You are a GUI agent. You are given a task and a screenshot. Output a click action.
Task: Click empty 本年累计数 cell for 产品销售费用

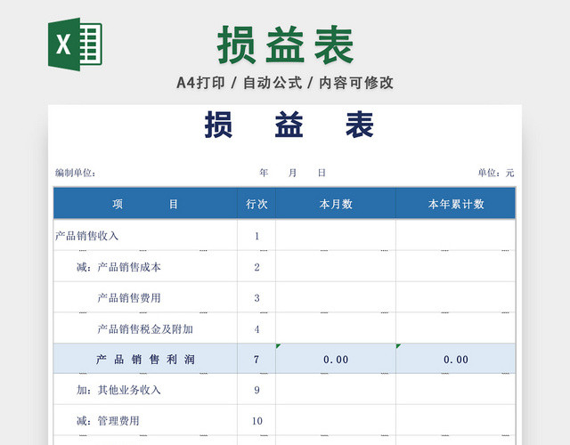(x=456, y=297)
